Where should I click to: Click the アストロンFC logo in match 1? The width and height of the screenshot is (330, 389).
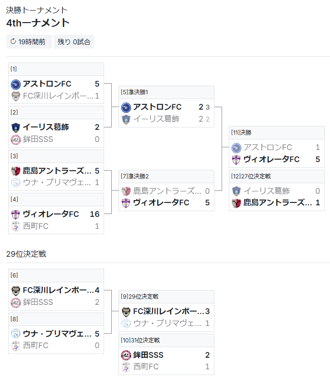[x=16, y=84]
